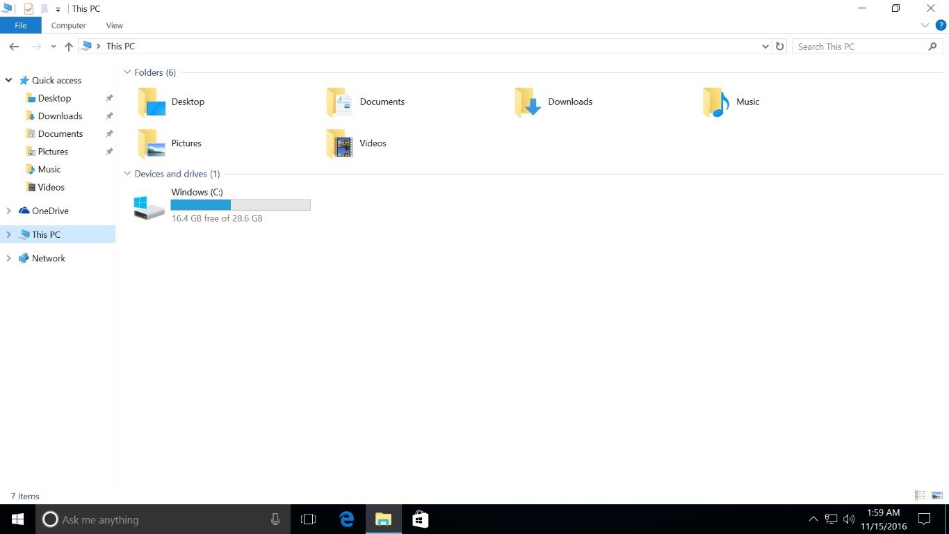Click the pin icon beside sidebar Documents
This screenshot has width=949, height=534.
point(109,133)
